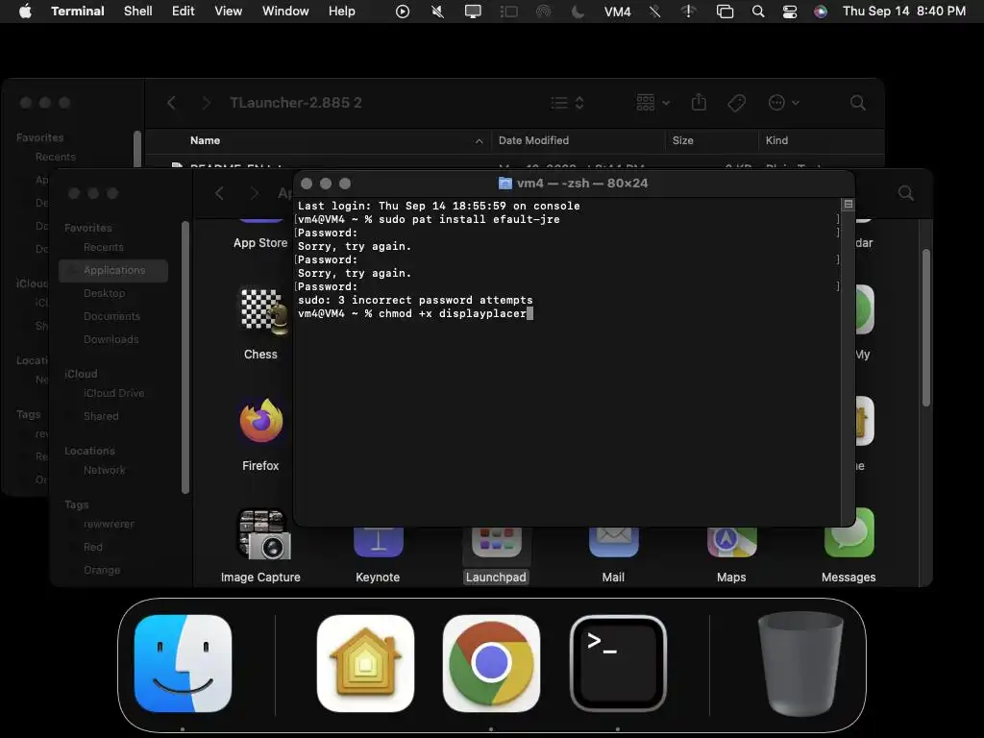Select iCloud Drive in the sidebar
The height and width of the screenshot is (738, 984).
coord(113,393)
